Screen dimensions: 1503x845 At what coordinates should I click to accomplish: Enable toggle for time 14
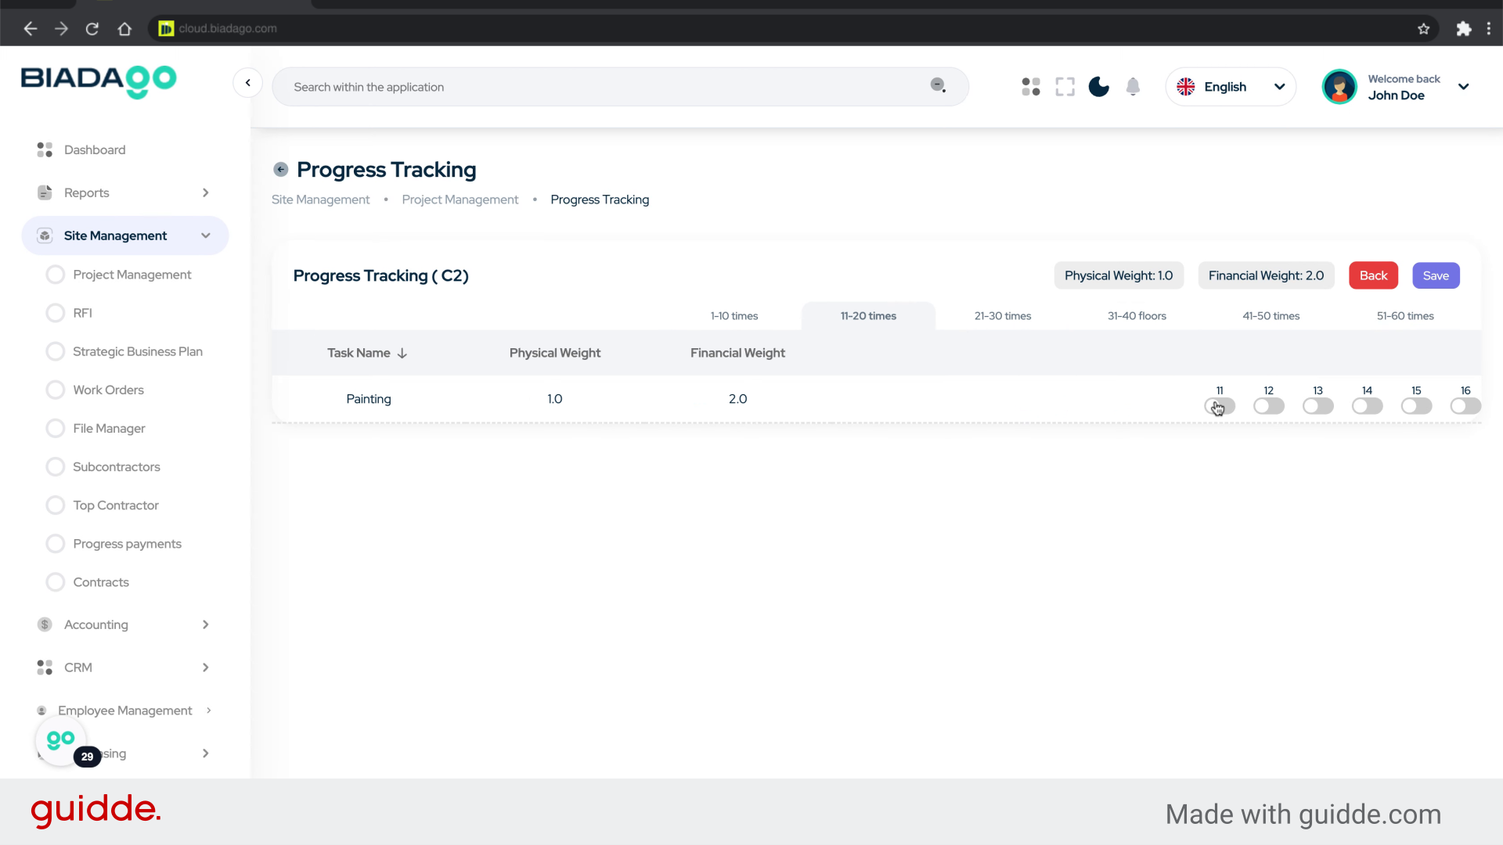1367,406
